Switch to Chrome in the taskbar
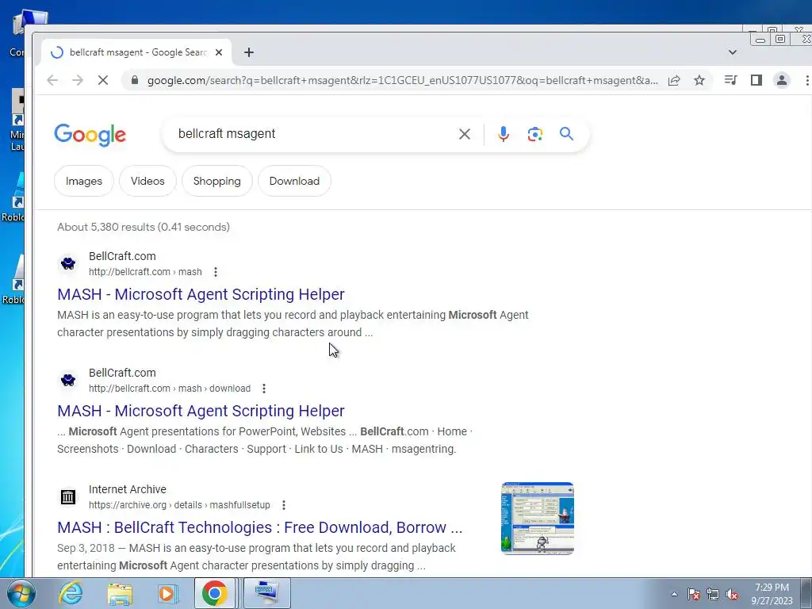The height and width of the screenshot is (609, 812). tap(215, 593)
